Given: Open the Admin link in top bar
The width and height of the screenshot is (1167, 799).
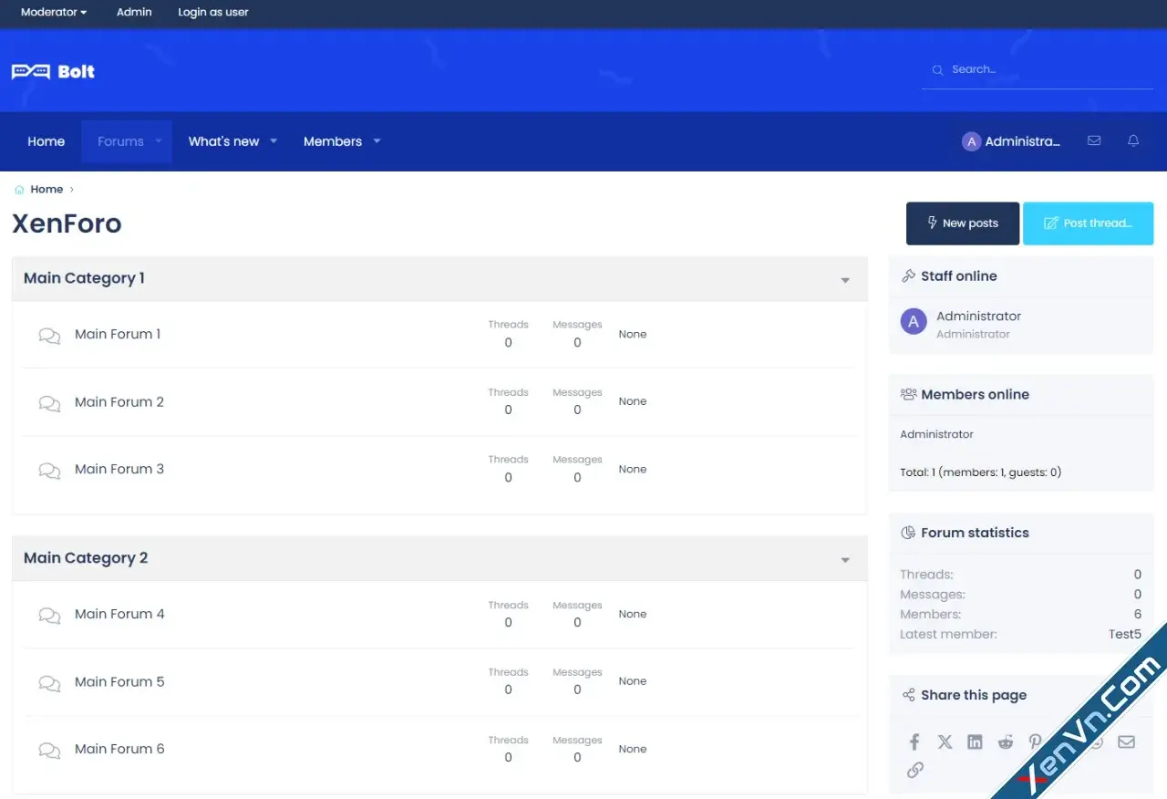Looking at the screenshot, I should (x=134, y=12).
